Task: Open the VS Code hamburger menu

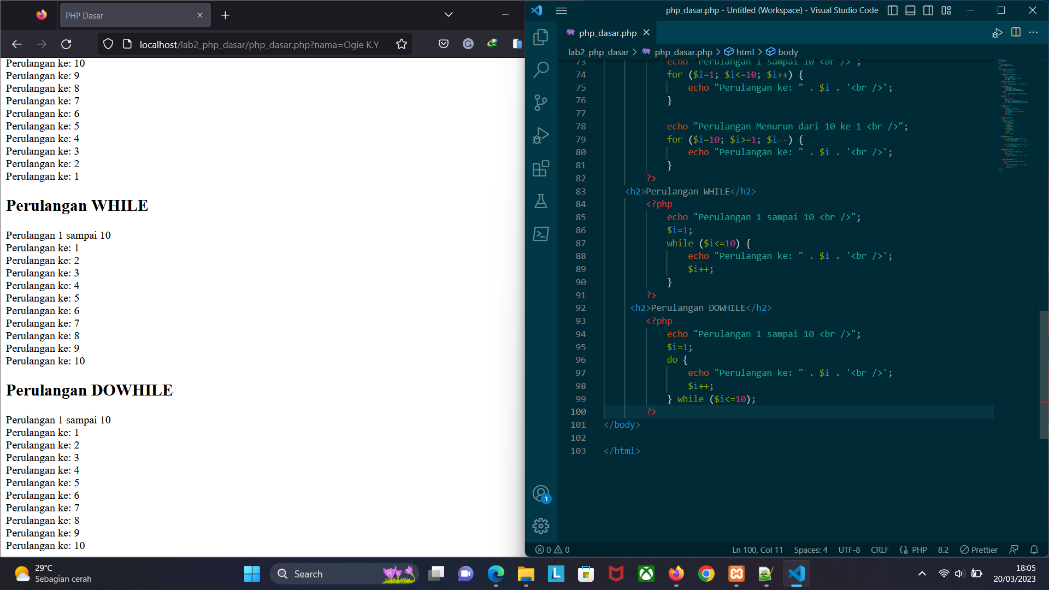Action: tap(561, 10)
